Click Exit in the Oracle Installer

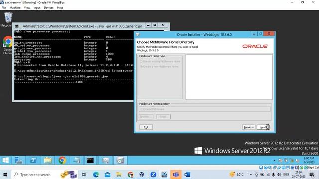146,127
